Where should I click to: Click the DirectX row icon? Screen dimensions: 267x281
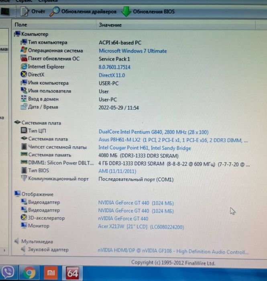point(24,74)
